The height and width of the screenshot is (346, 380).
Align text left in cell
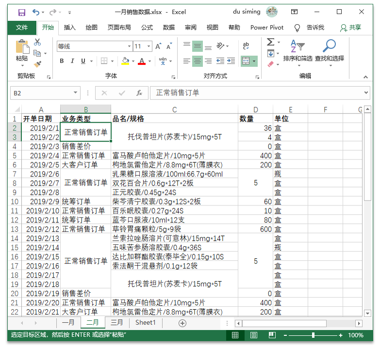[187, 61]
